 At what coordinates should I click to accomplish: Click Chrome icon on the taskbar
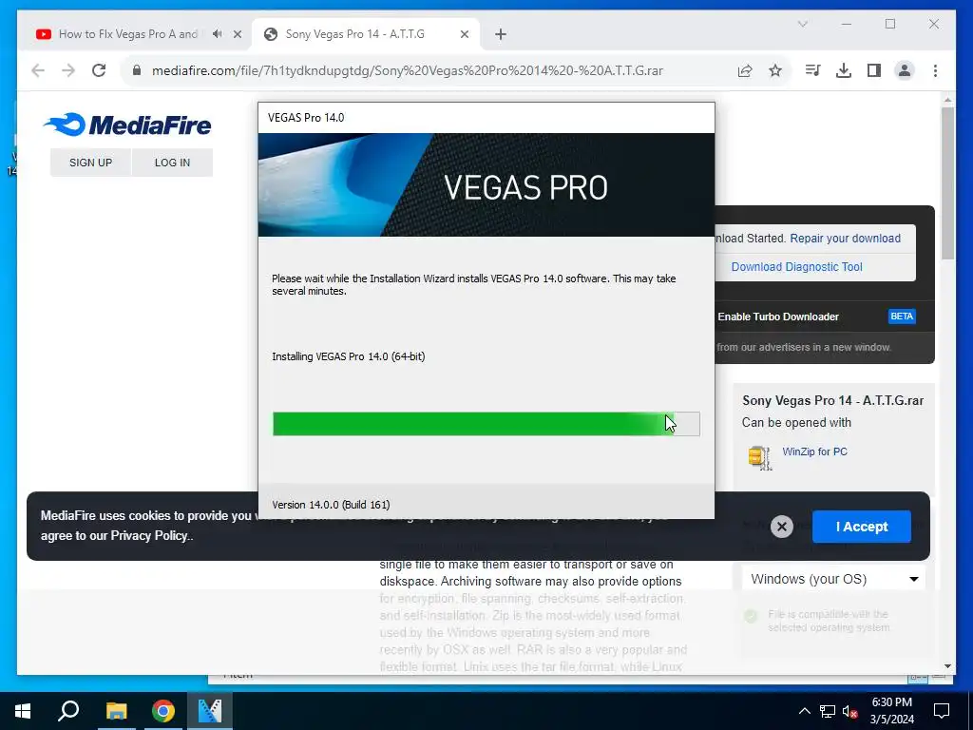(x=163, y=710)
